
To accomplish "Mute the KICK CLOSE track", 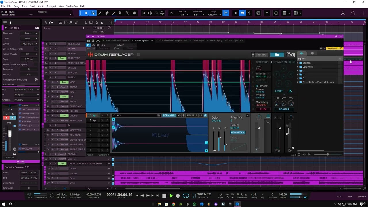I will 51,44.
